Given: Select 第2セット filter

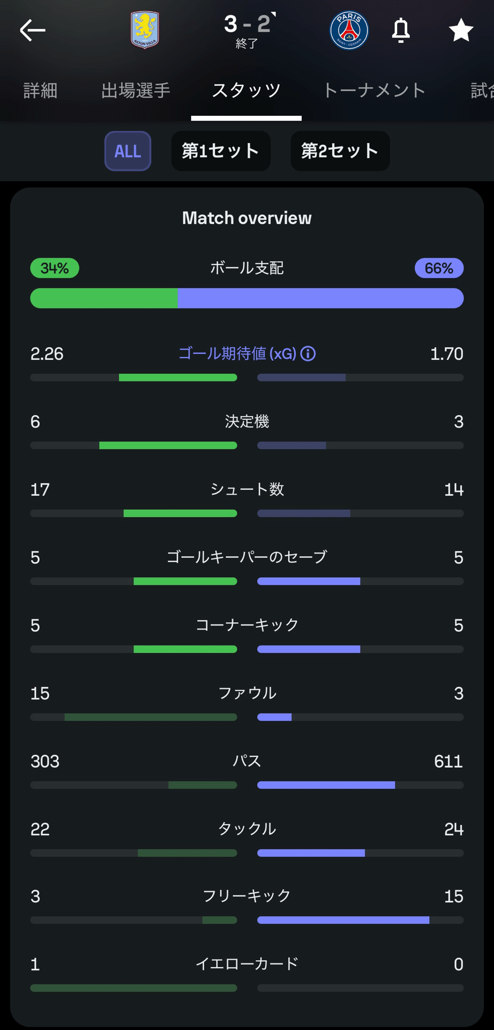Looking at the screenshot, I should [340, 151].
